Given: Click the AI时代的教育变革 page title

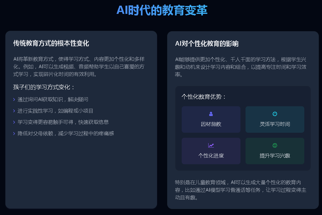Looking at the screenshot, I should [x=162, y=10].
